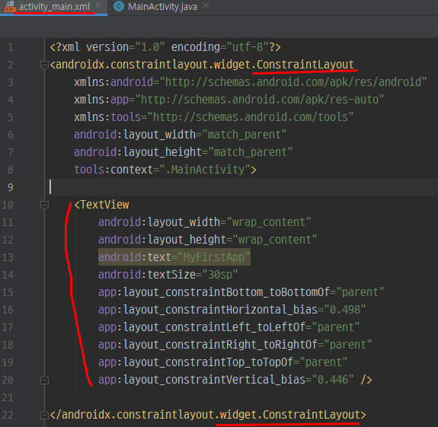
Task: Click the fold end marker at line 20
Action: pyautogui.click(x=44, y=380)
